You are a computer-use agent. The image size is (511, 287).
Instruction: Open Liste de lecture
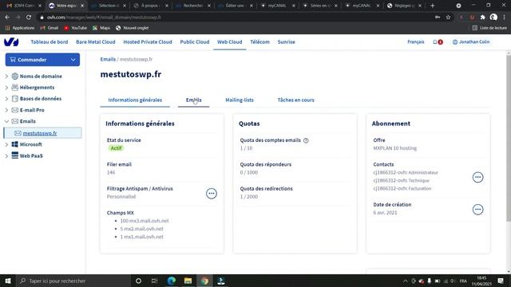489,28
